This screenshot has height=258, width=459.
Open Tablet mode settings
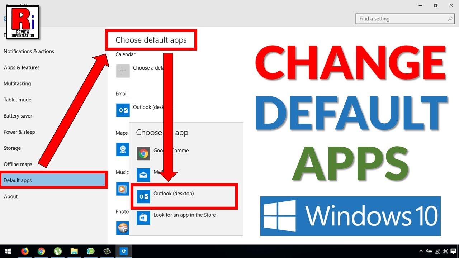(x=18, y=100)
